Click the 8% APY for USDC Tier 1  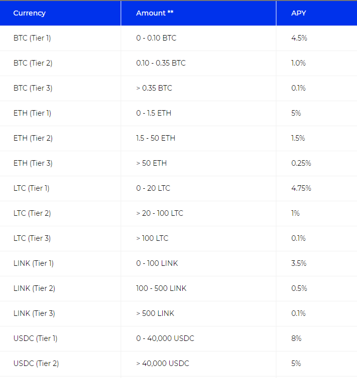coord(296,339)
